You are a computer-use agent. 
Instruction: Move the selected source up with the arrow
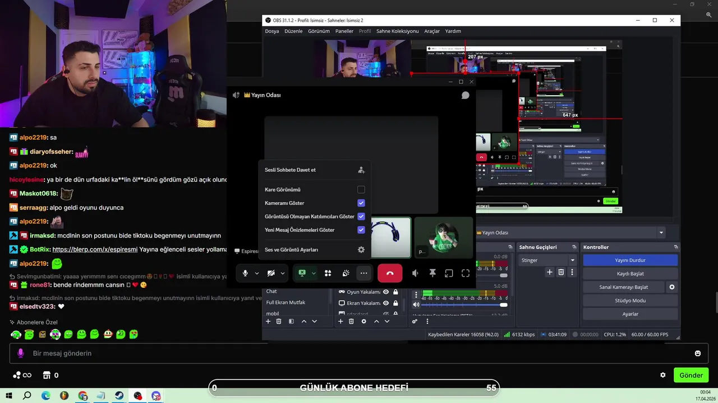click(x=376, y=321)
